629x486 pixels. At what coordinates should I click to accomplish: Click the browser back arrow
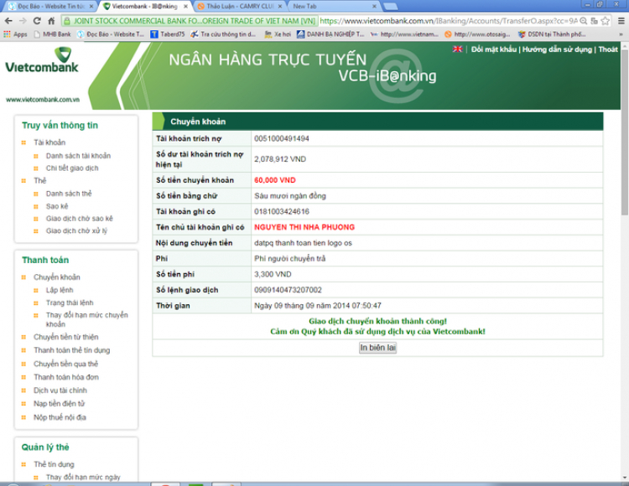[8, 21]
